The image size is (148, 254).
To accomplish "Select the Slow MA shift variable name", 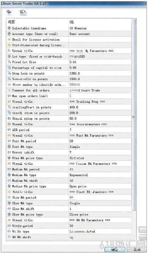I will click(x=23, y=209).
